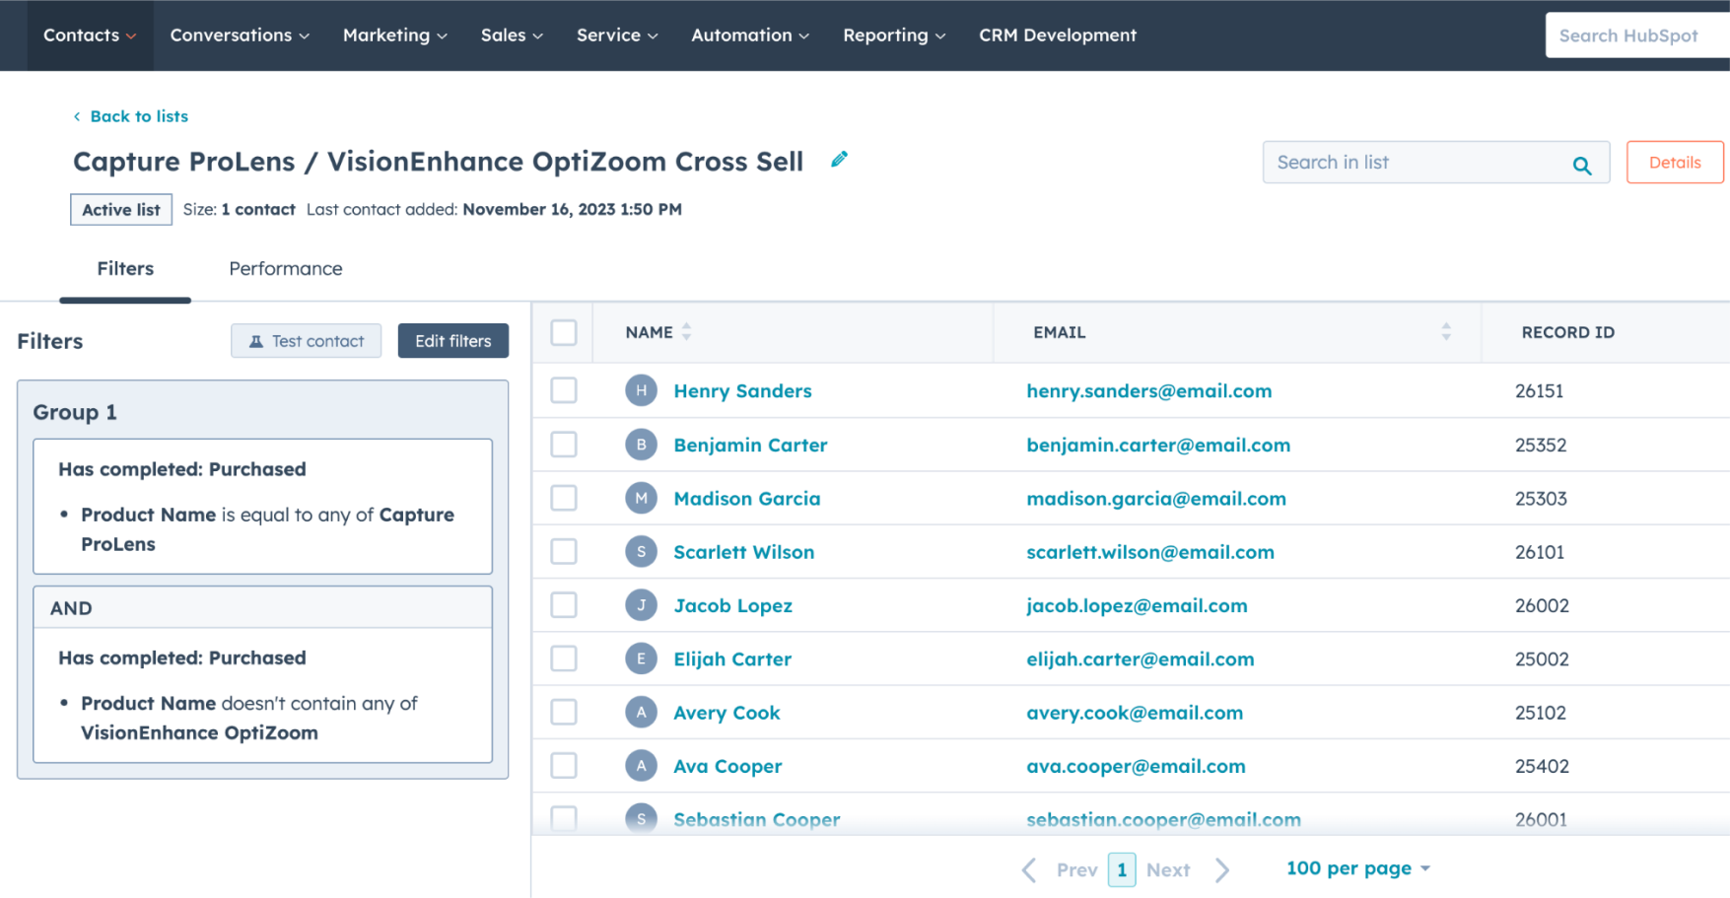Viewport: 1730px width, 898px height.
Task: Sort using the Email column arrows
Action: [x=1445, y=332]
